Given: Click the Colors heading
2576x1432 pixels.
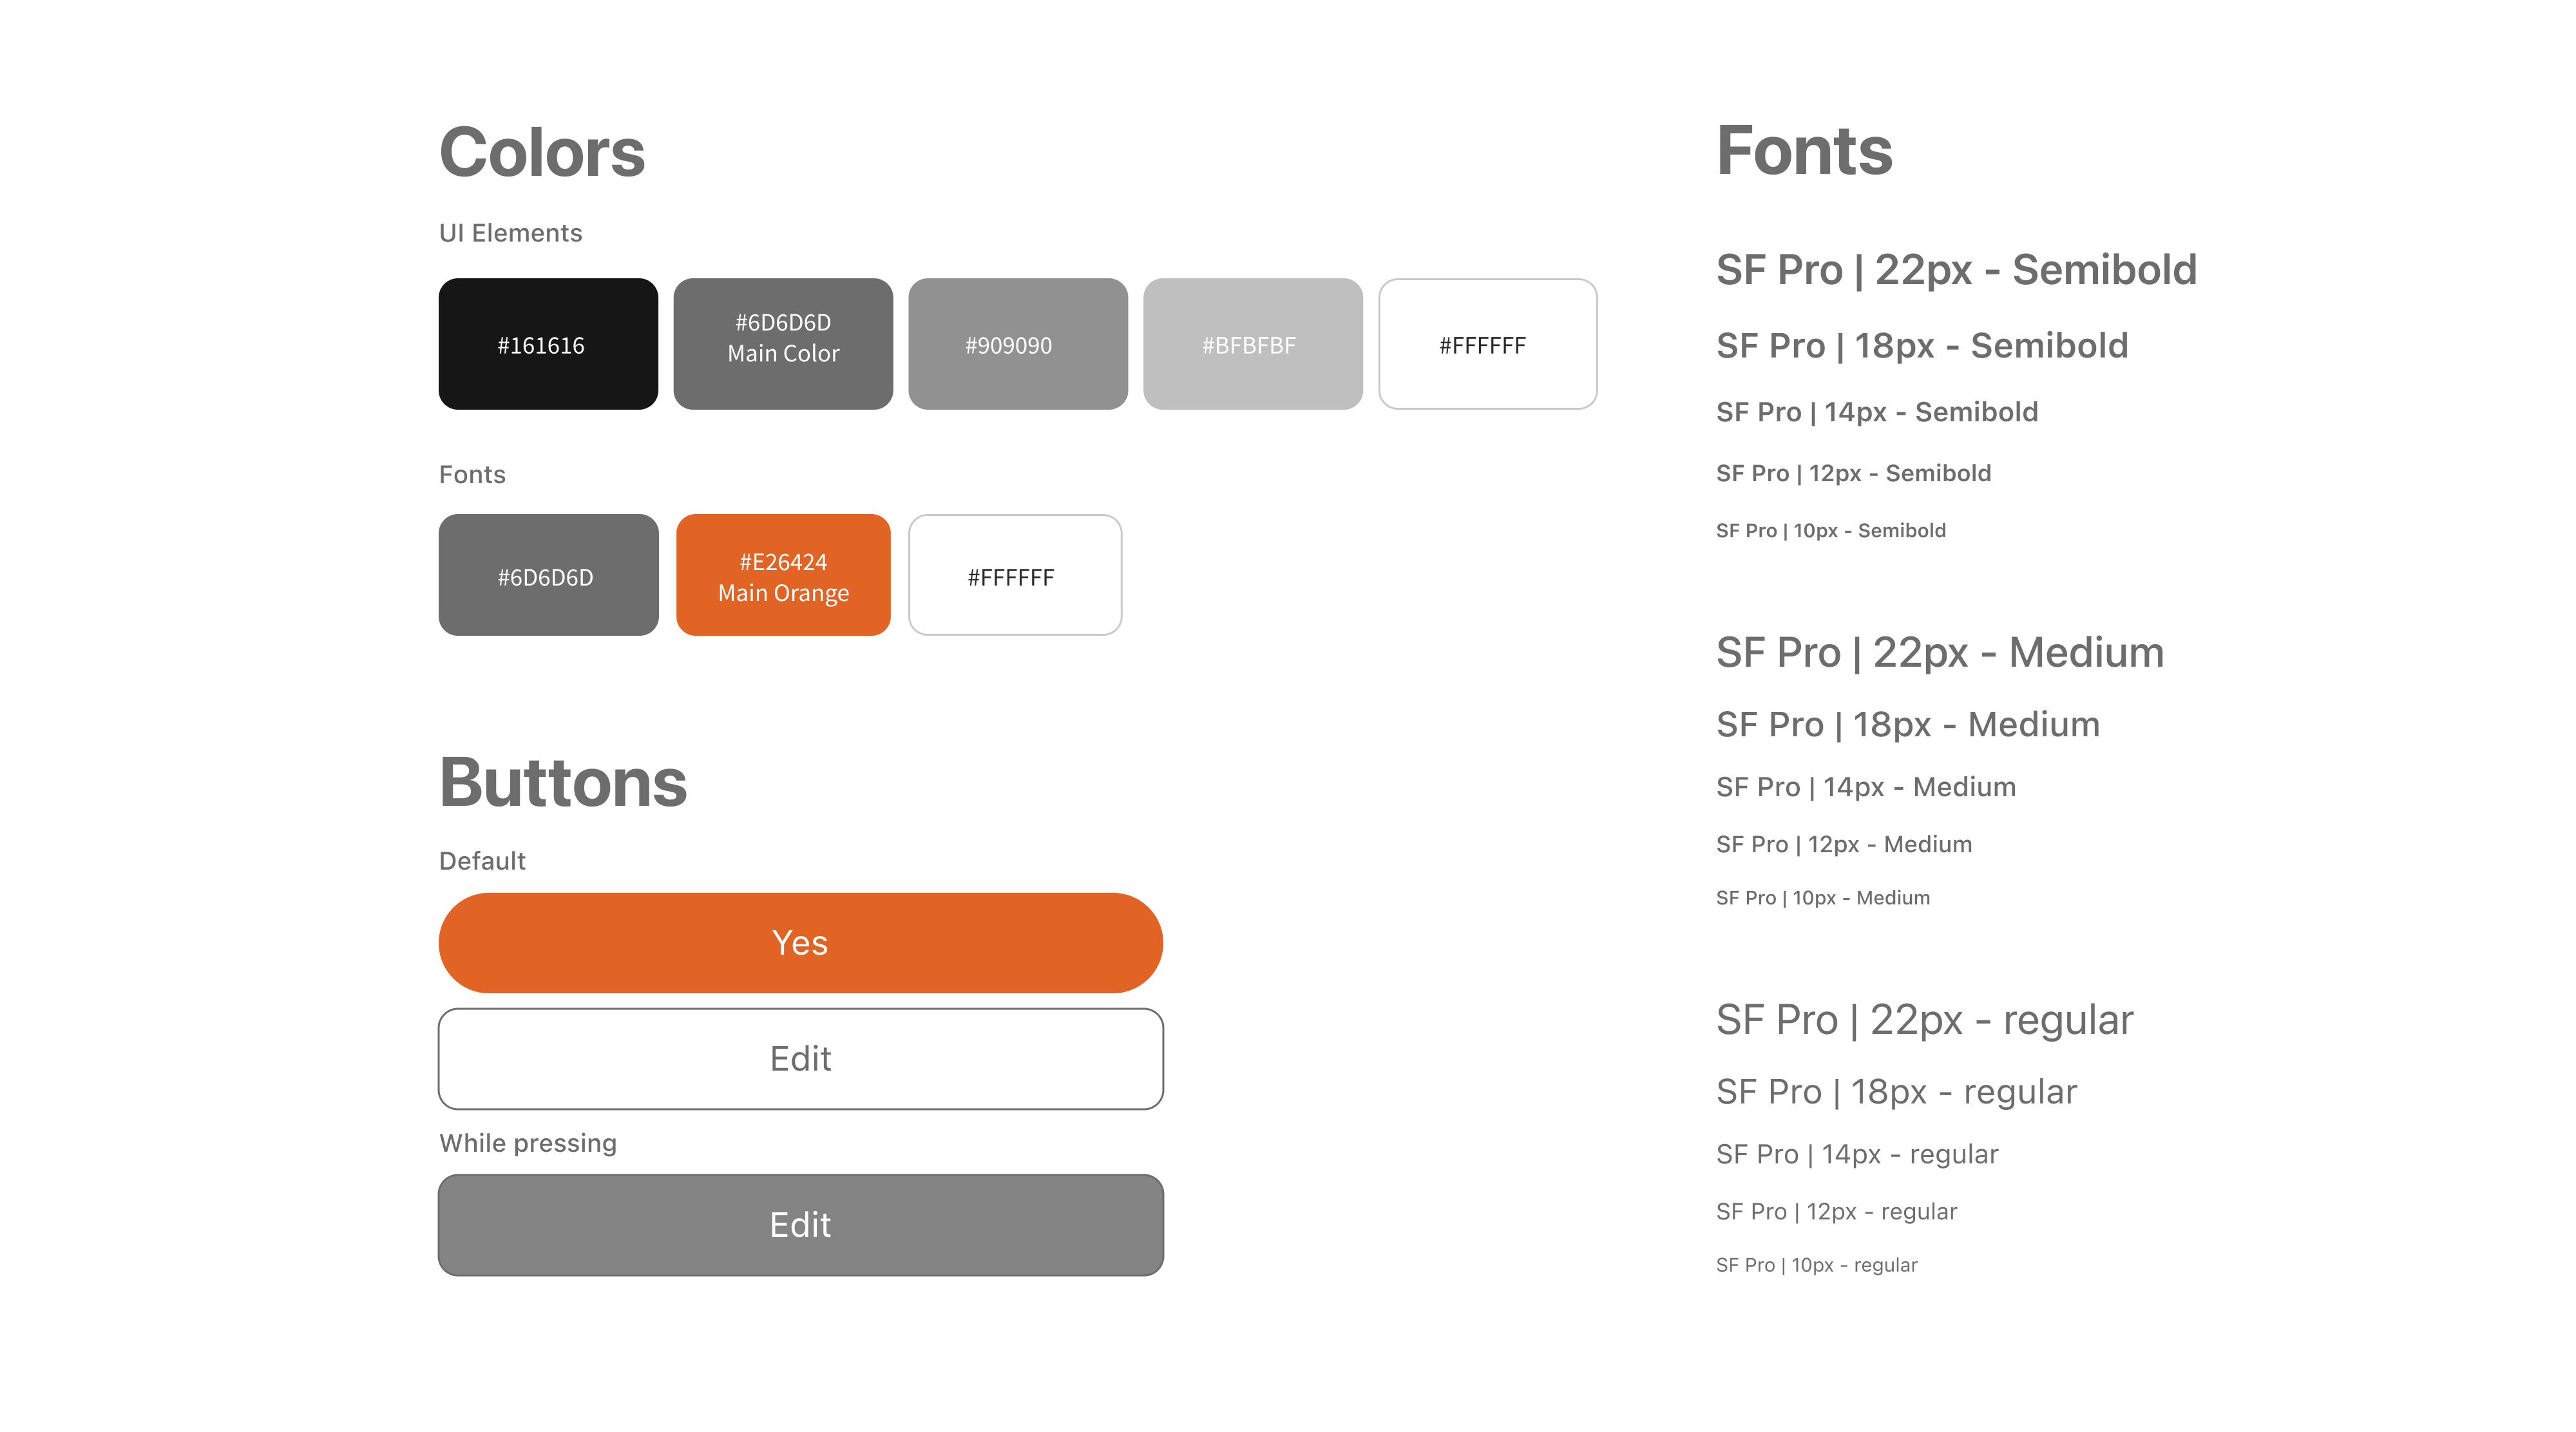Looking at the screenshot, I should click(542, 153).
